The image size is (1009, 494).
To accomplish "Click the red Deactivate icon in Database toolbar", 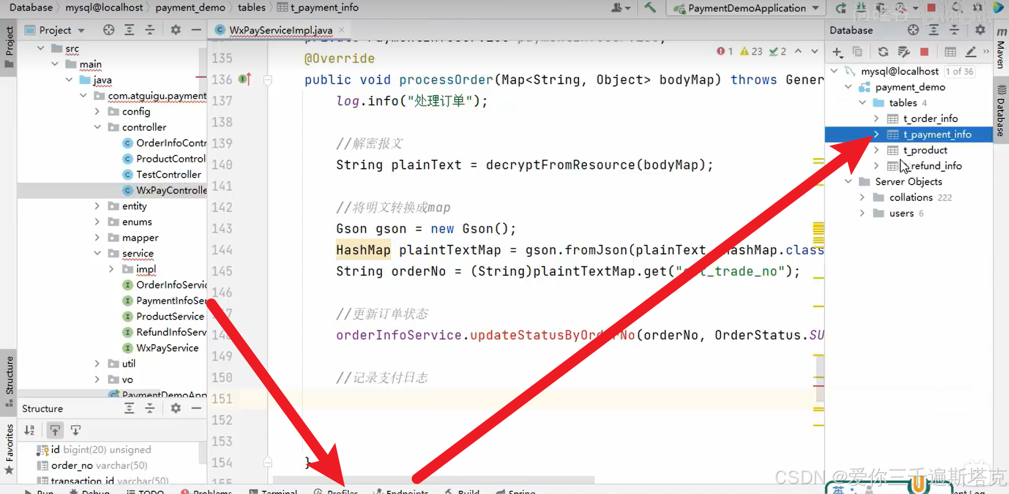I will [924, 52].
